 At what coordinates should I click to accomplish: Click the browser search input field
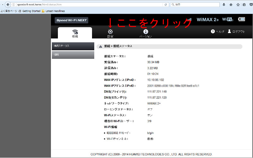tap(195, 4)
